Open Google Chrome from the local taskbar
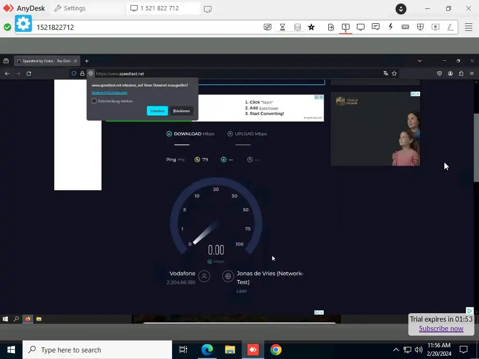 (x=276, y=350)
